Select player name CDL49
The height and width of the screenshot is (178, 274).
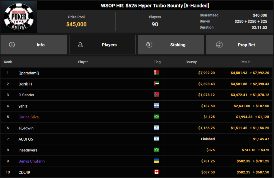tap(24, 172)
